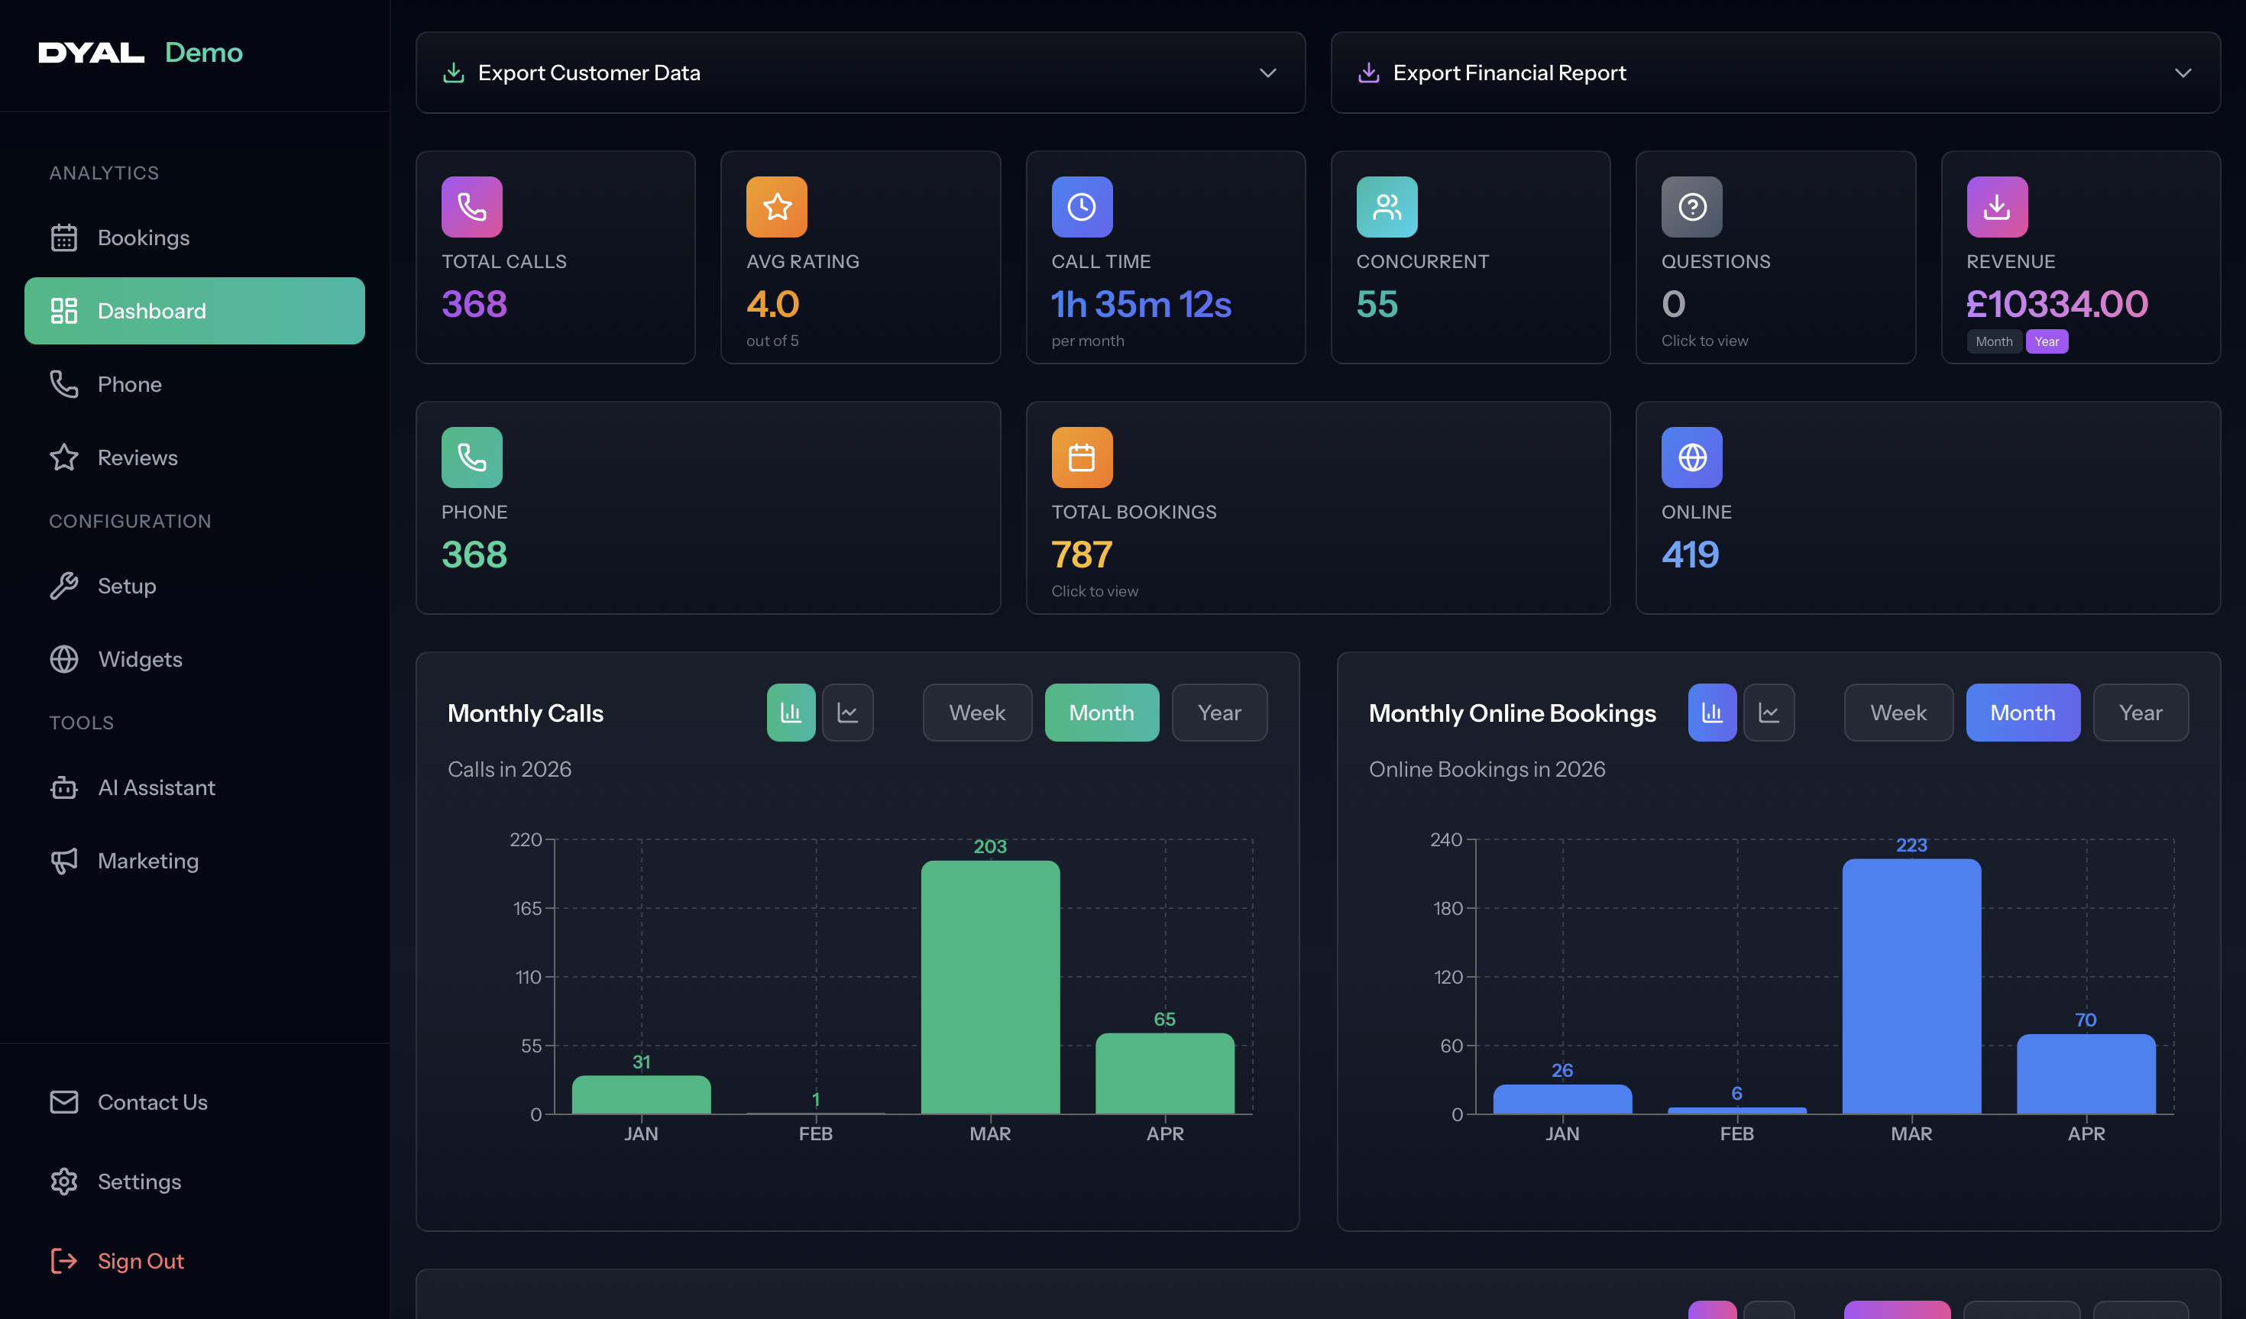The height and width of the screenshot is (1319, 2246).
Task: Click the Questions help icon
Action: click(1691, 207)
